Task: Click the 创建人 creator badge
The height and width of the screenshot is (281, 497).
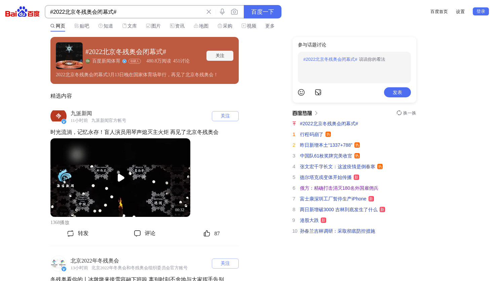Action: click(135, 61)
